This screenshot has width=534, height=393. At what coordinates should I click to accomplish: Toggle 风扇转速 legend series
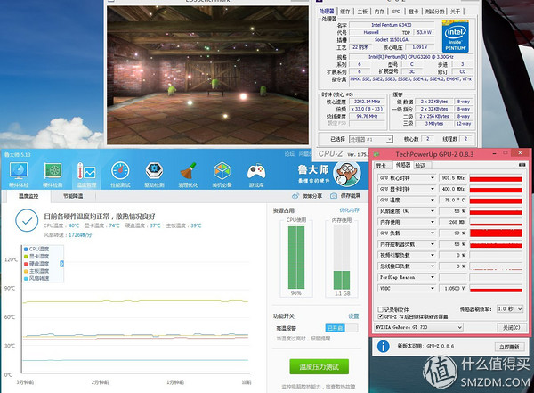pos(36,278)
